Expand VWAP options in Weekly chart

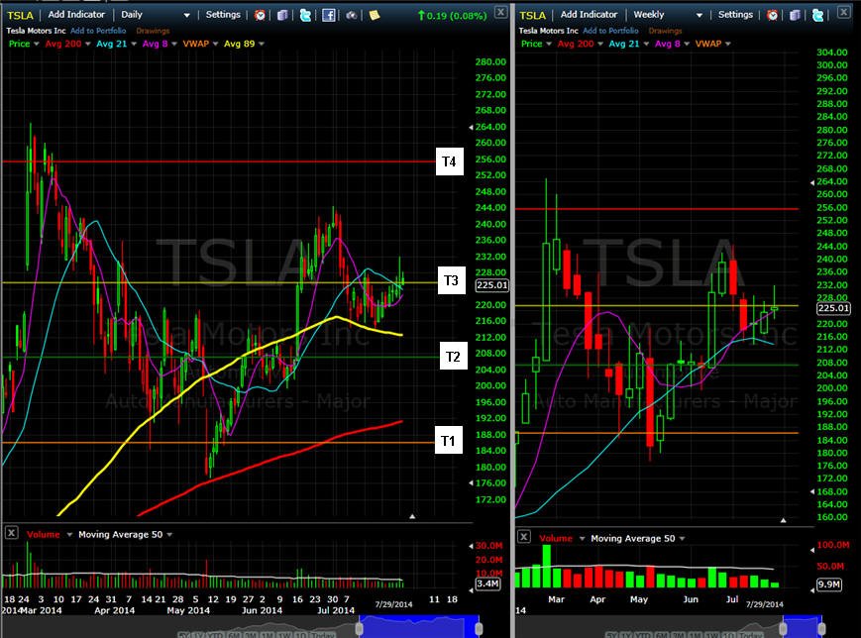pyautogui.click(x=728, y=44)
